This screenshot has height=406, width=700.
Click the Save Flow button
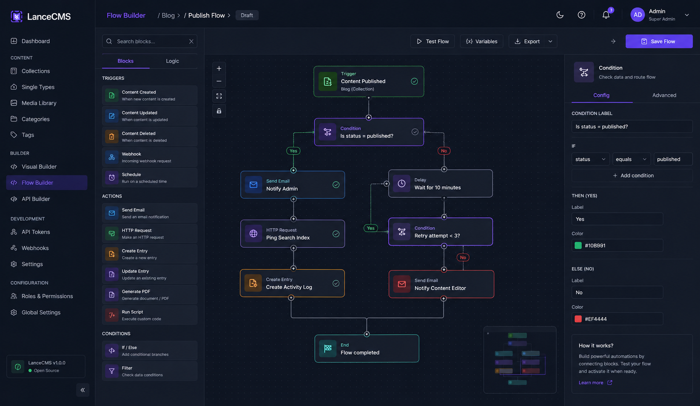click(659, 42)
